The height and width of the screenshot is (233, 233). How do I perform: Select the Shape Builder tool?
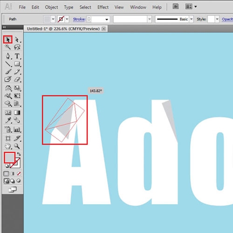[8, 103]
